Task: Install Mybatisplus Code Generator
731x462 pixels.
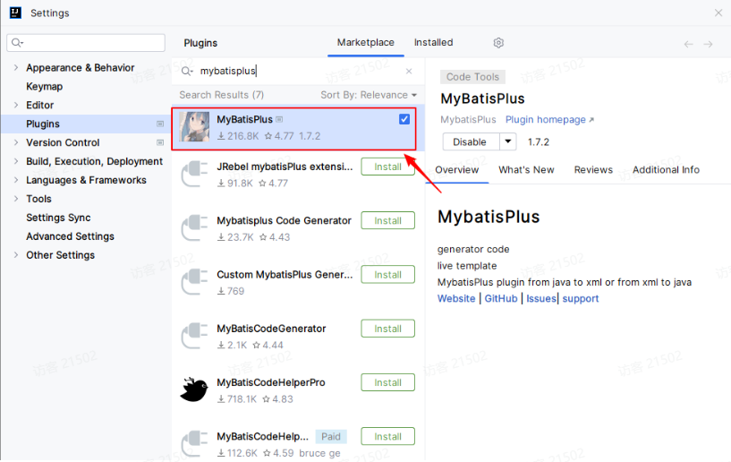Action: pos(388,221)
